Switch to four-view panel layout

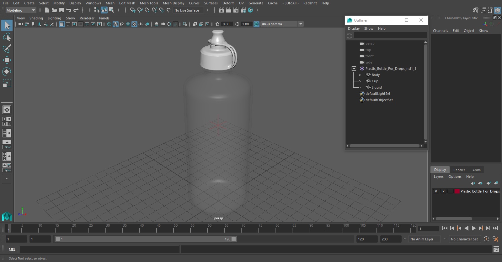[7, 121]
